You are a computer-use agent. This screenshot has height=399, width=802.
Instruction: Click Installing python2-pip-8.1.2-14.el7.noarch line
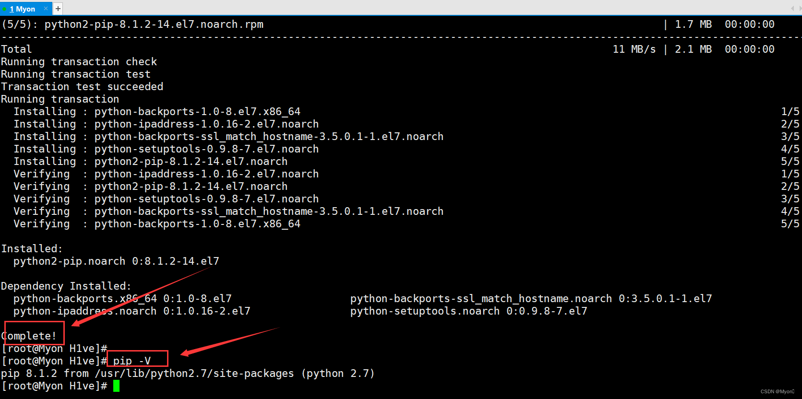tap(151, 162)
